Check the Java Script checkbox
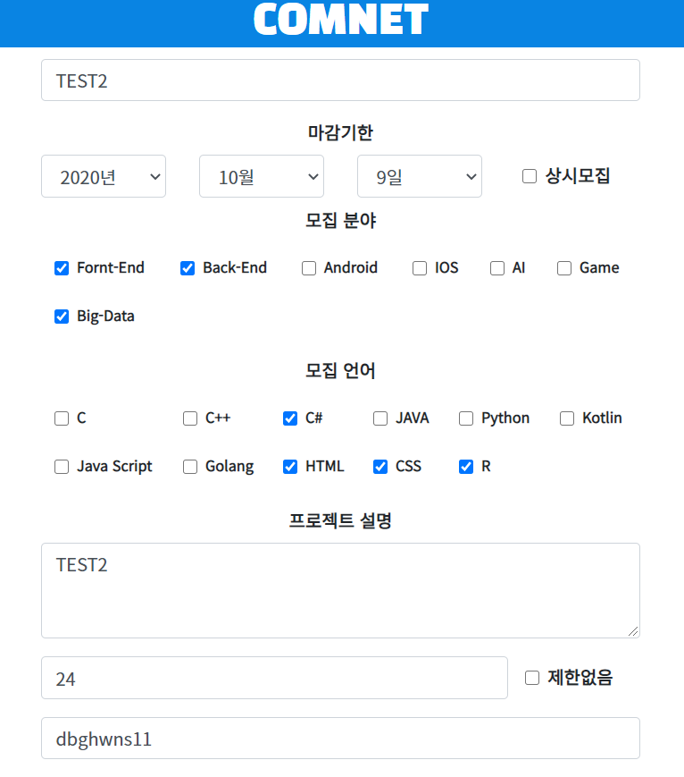 tap(62, 467)
